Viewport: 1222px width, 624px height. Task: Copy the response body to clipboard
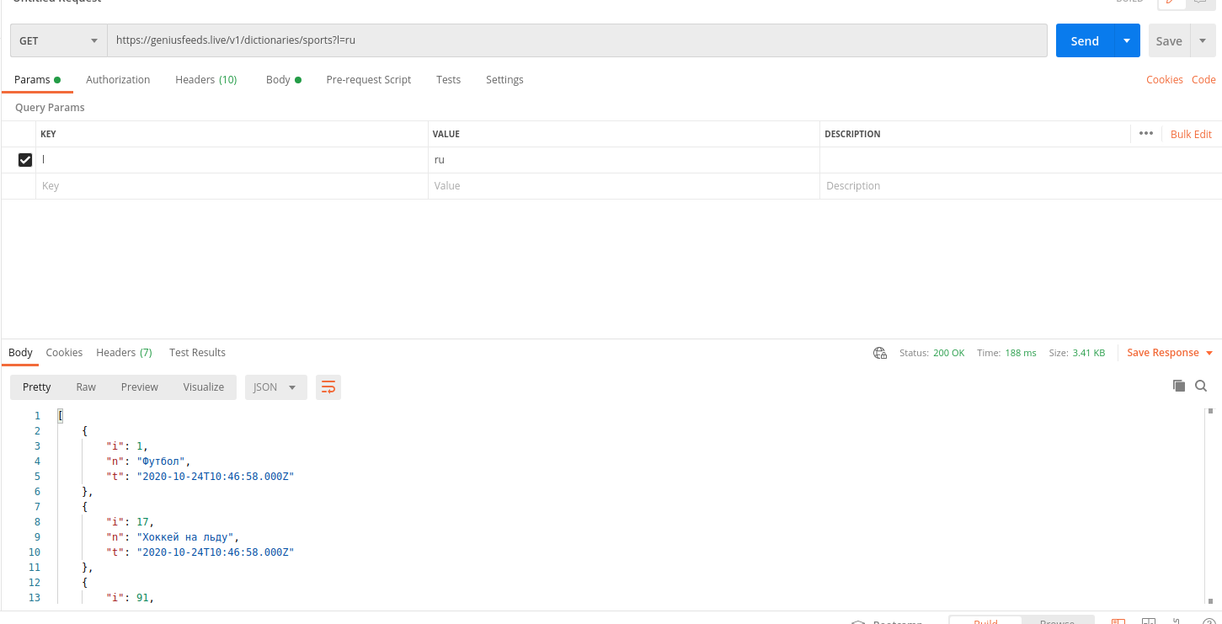tap(1179, 385)
